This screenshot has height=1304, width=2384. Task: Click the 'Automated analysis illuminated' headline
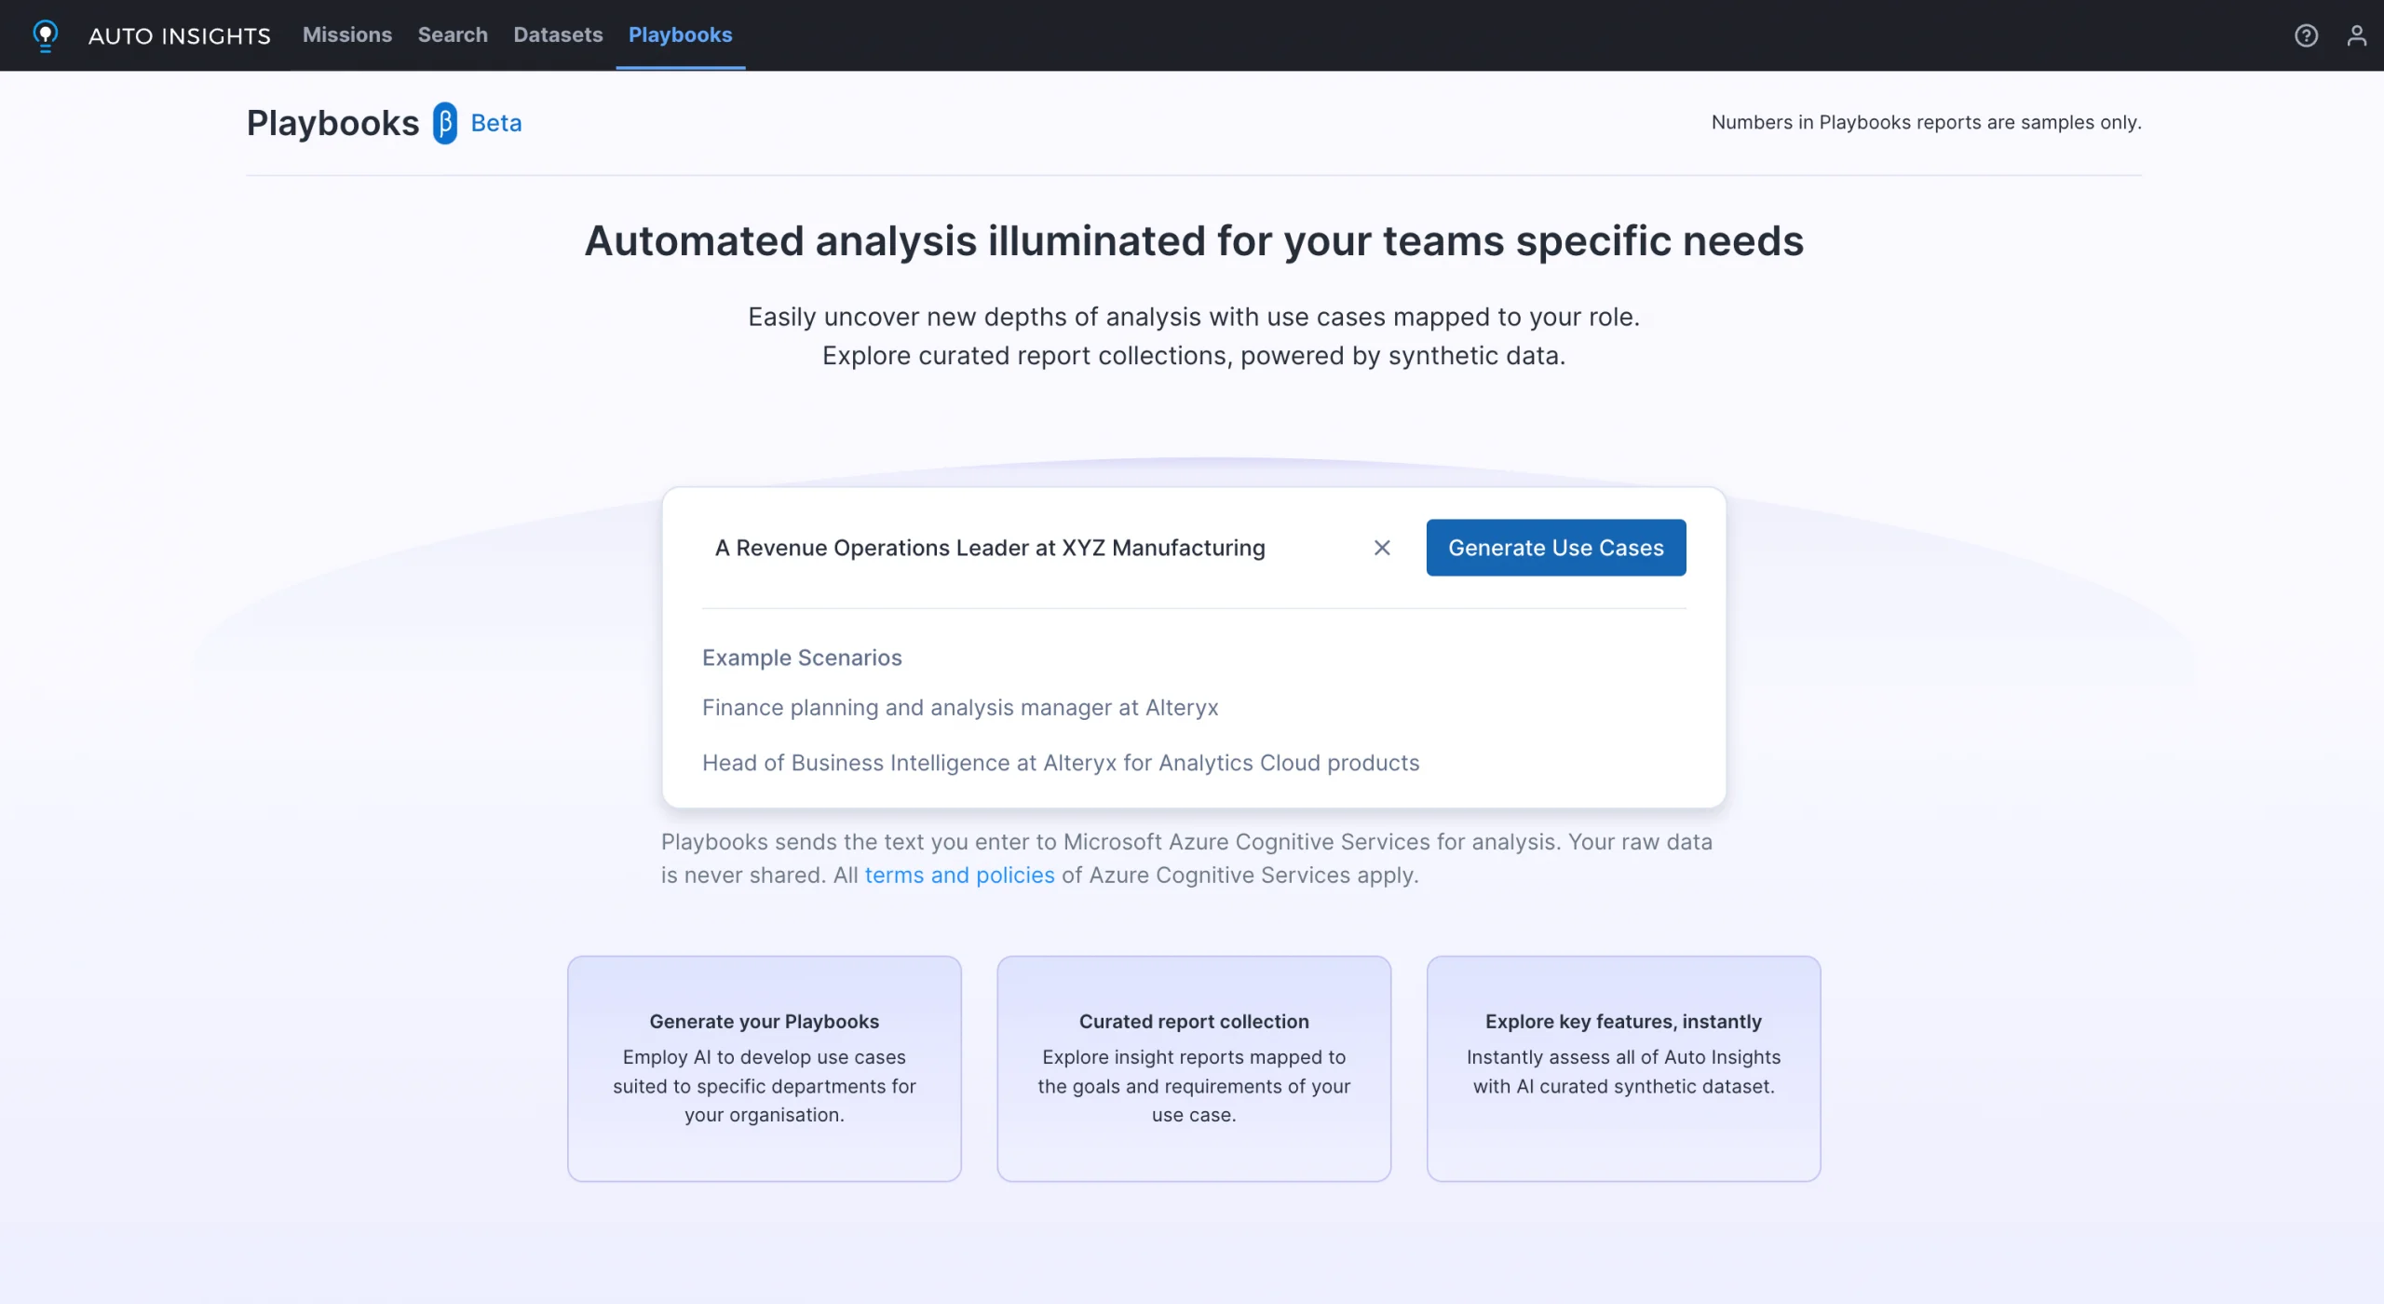(1194, 241)
